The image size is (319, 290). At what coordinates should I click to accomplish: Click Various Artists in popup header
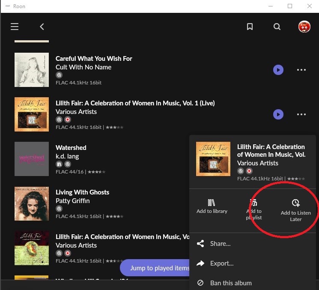258,163
